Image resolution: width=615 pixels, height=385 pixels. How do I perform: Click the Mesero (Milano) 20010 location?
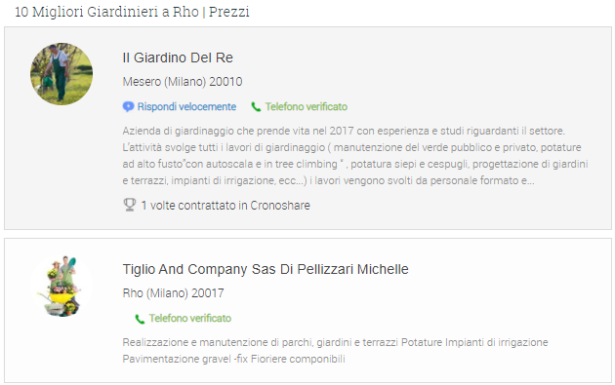pyautogui.click(x=183, y=82)
